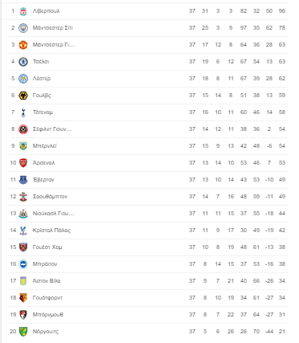299x343 pixels.
Task: Click the Watford yellow crest icon
Action: [x=23, y=298]
